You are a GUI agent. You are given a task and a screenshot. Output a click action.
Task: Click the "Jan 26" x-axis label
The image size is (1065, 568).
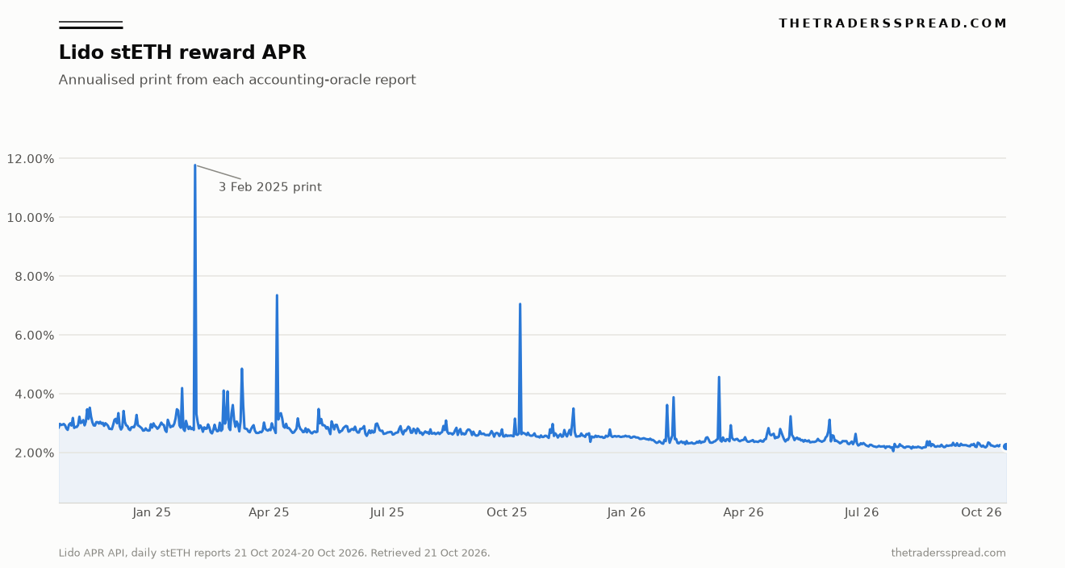tap(627, 512)
